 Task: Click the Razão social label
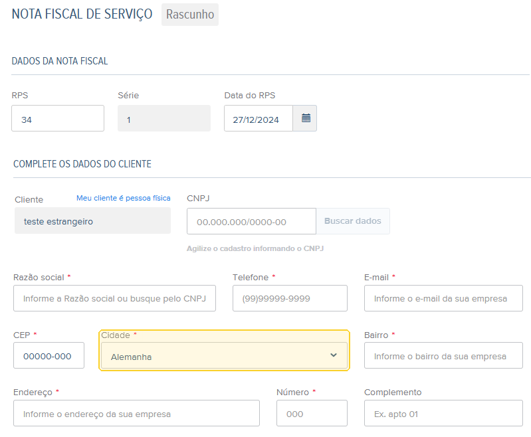[39, 278]
